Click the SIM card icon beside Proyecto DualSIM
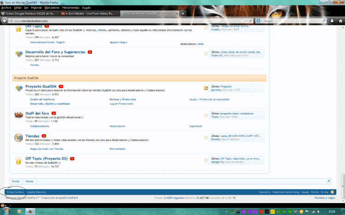Image resolution: width=345 pixels, height=215 pixels. tap(19, 88)
